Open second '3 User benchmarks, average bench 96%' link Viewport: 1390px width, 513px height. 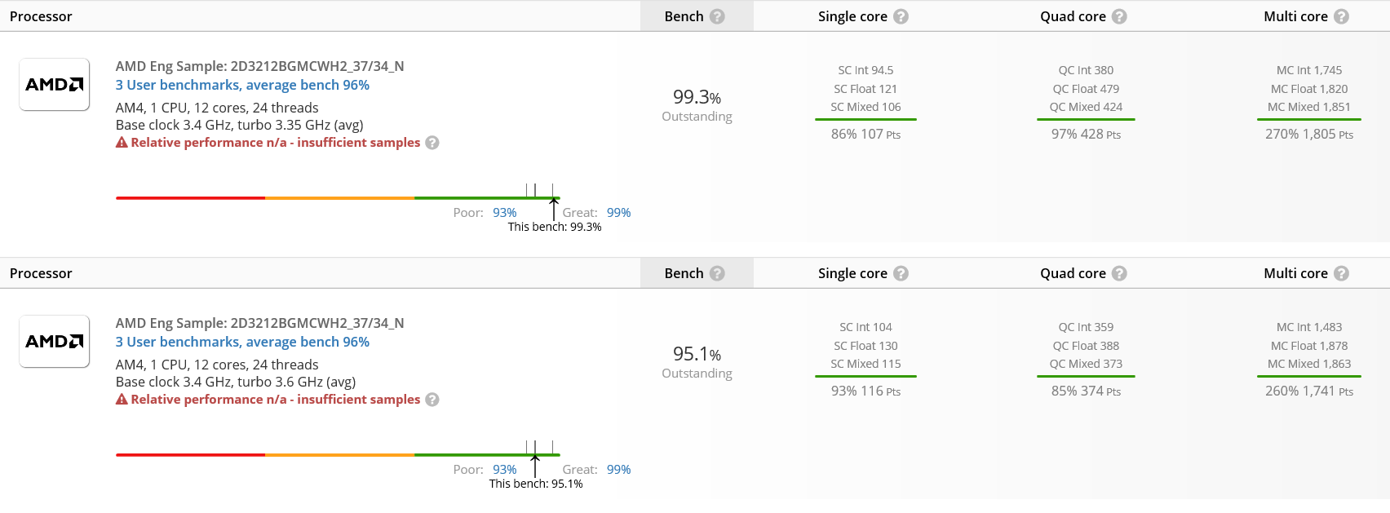pyautogui.click(x=242, y=342)
